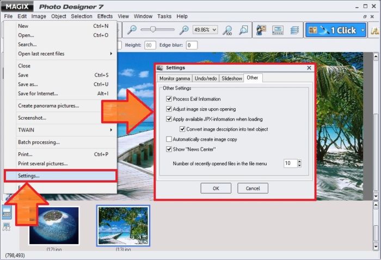Choose Close from the File menu
Image resolution: width=381 pixels, height=260 pixels.
coord(60,66)
